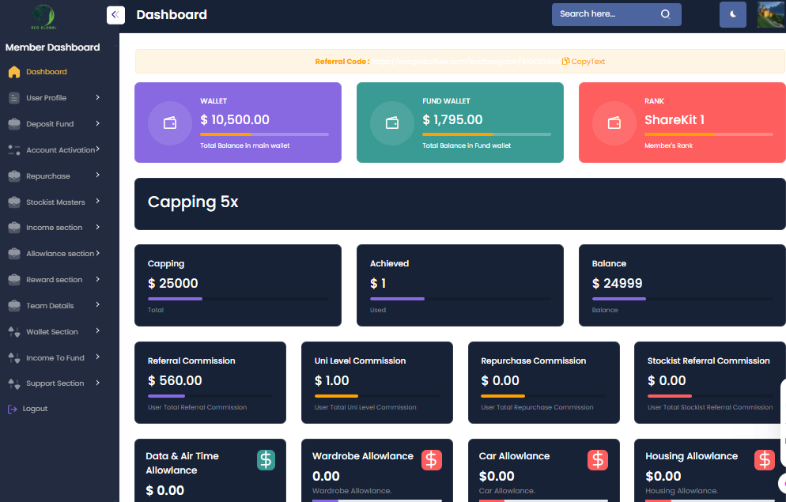This screenshot has width=786, height=502.
Task: Click the Housing Allowance dollar icon
Action: [x=764, y=460]
